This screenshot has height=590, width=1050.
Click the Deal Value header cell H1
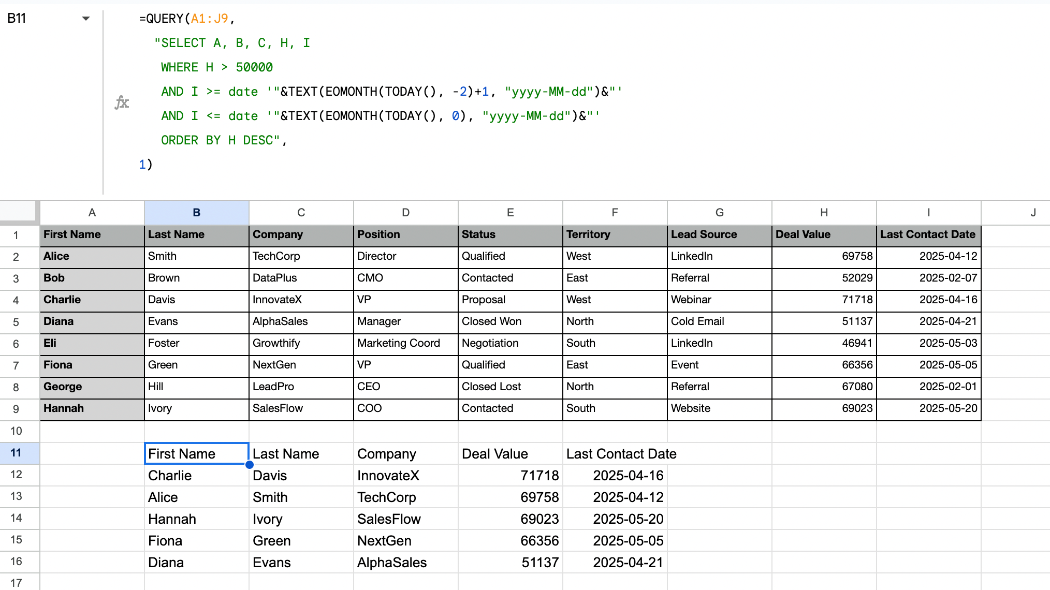(x=824, y=234)
